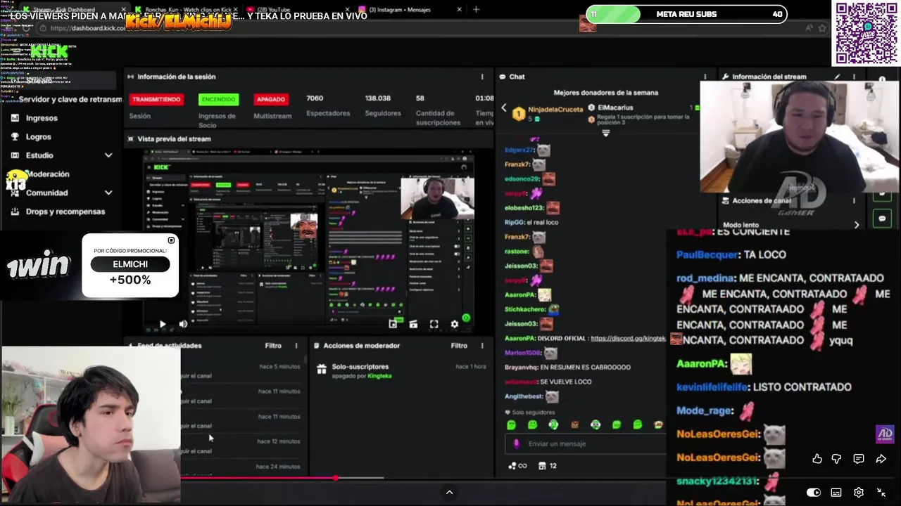
Task: Open Servidor y clave de retransmisión
Action: pyautogui.click(x=69, y=100)
